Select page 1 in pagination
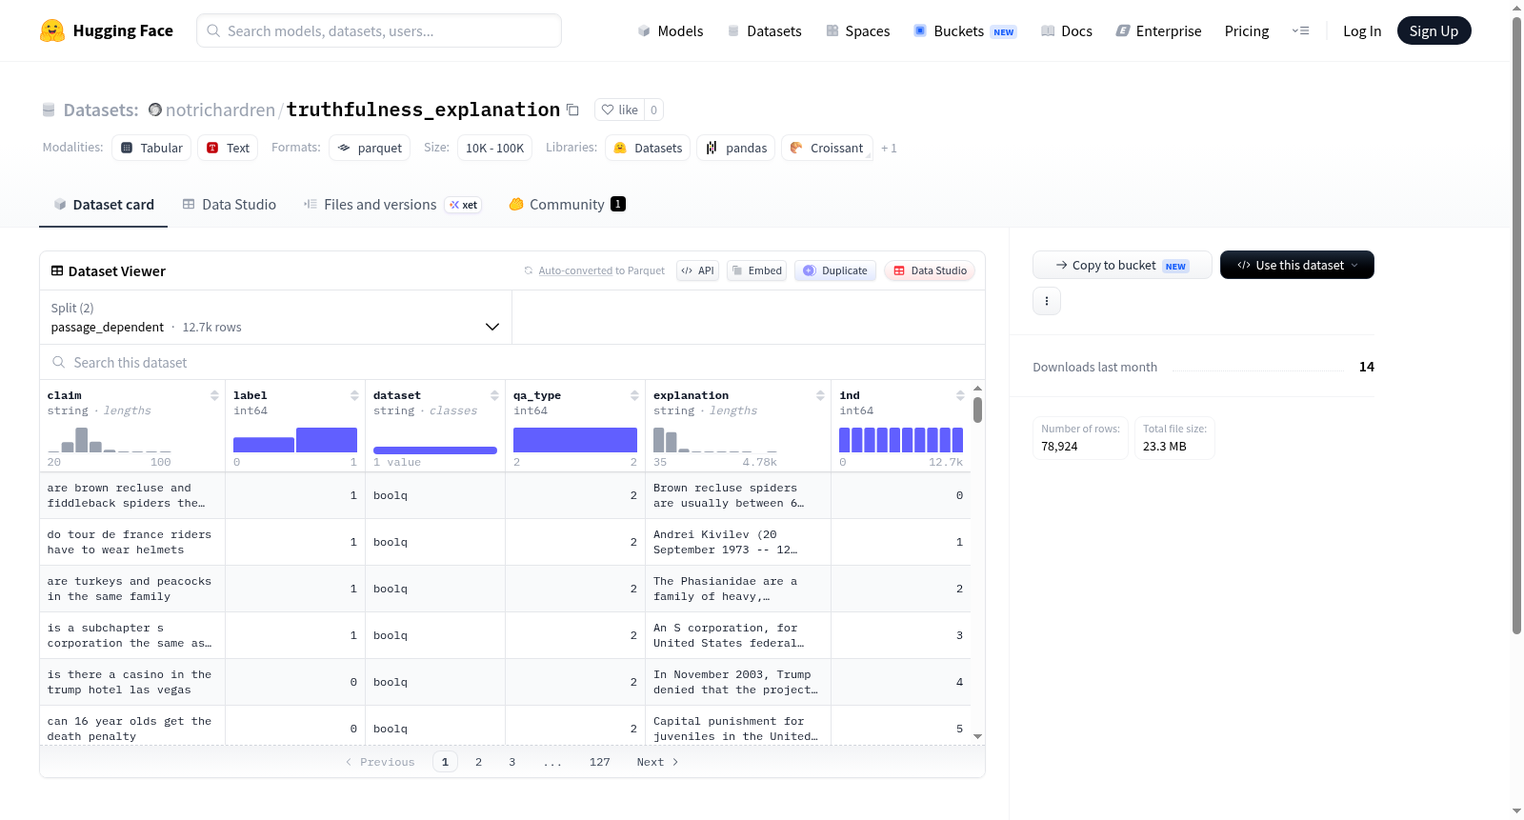 point(445,762)
